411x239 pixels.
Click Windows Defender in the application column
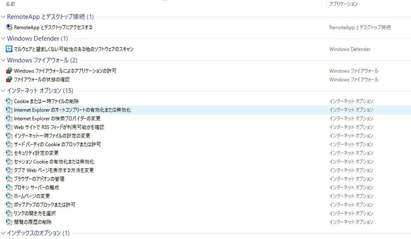pos(350,49)
